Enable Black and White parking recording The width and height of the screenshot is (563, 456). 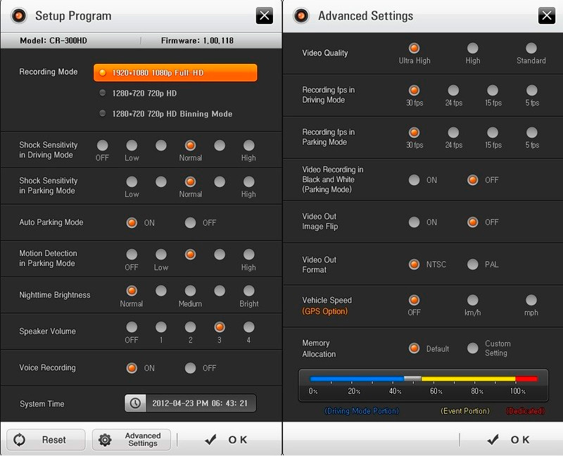tap(414, 180)
